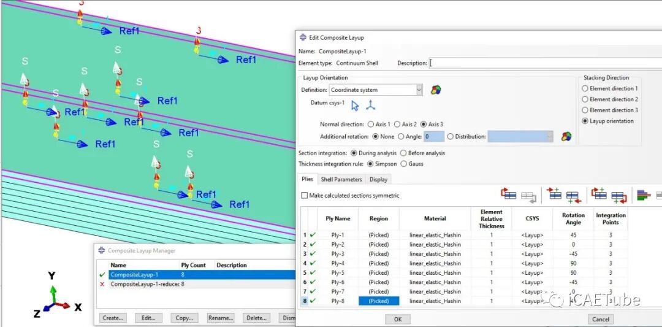Click the Ply-1 name cell
Viewport: 662px width, 327px height.
click(337, 235)
